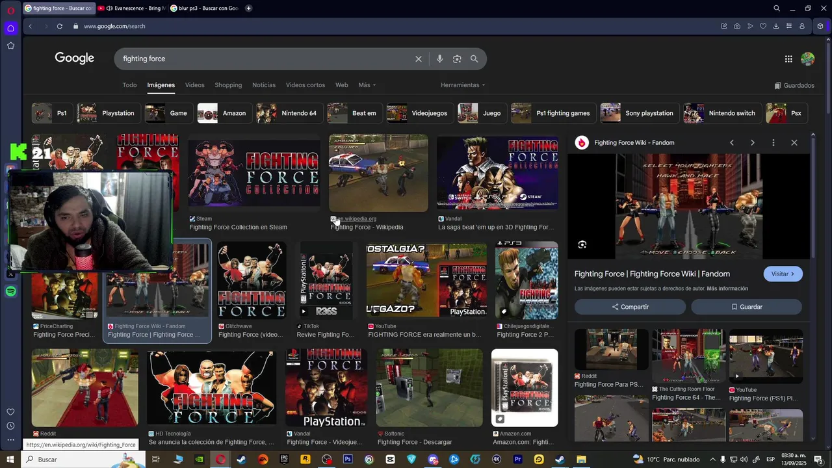
Task: Open the bookmarks star in the sidebar
Action: [x=10, y=45]
